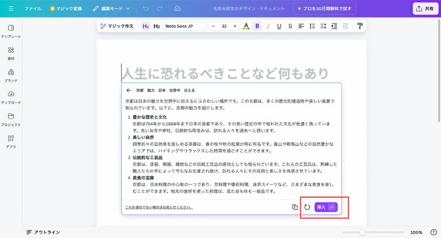Toggle the H1 heading style
Screen dimensions: 441x238
(146, 26)
